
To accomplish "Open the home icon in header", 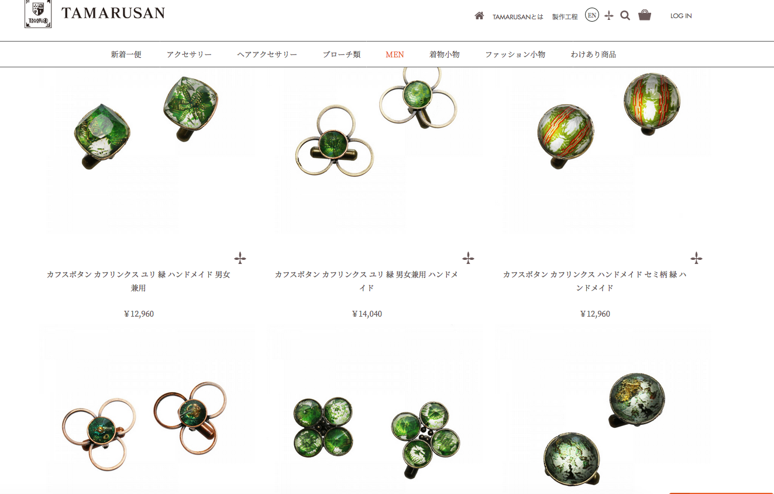I will [x=479, y=16].
